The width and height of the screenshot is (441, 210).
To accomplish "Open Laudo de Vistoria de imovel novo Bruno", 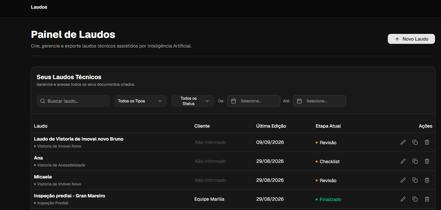I will pos(79,139).
